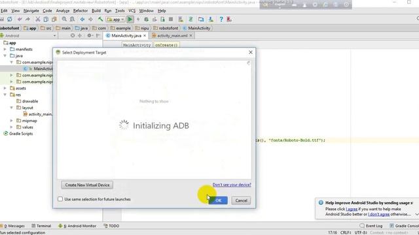Click the Copy icon in toolbar
The height and width of the screenshot is (235, 419).
point(46,19)
